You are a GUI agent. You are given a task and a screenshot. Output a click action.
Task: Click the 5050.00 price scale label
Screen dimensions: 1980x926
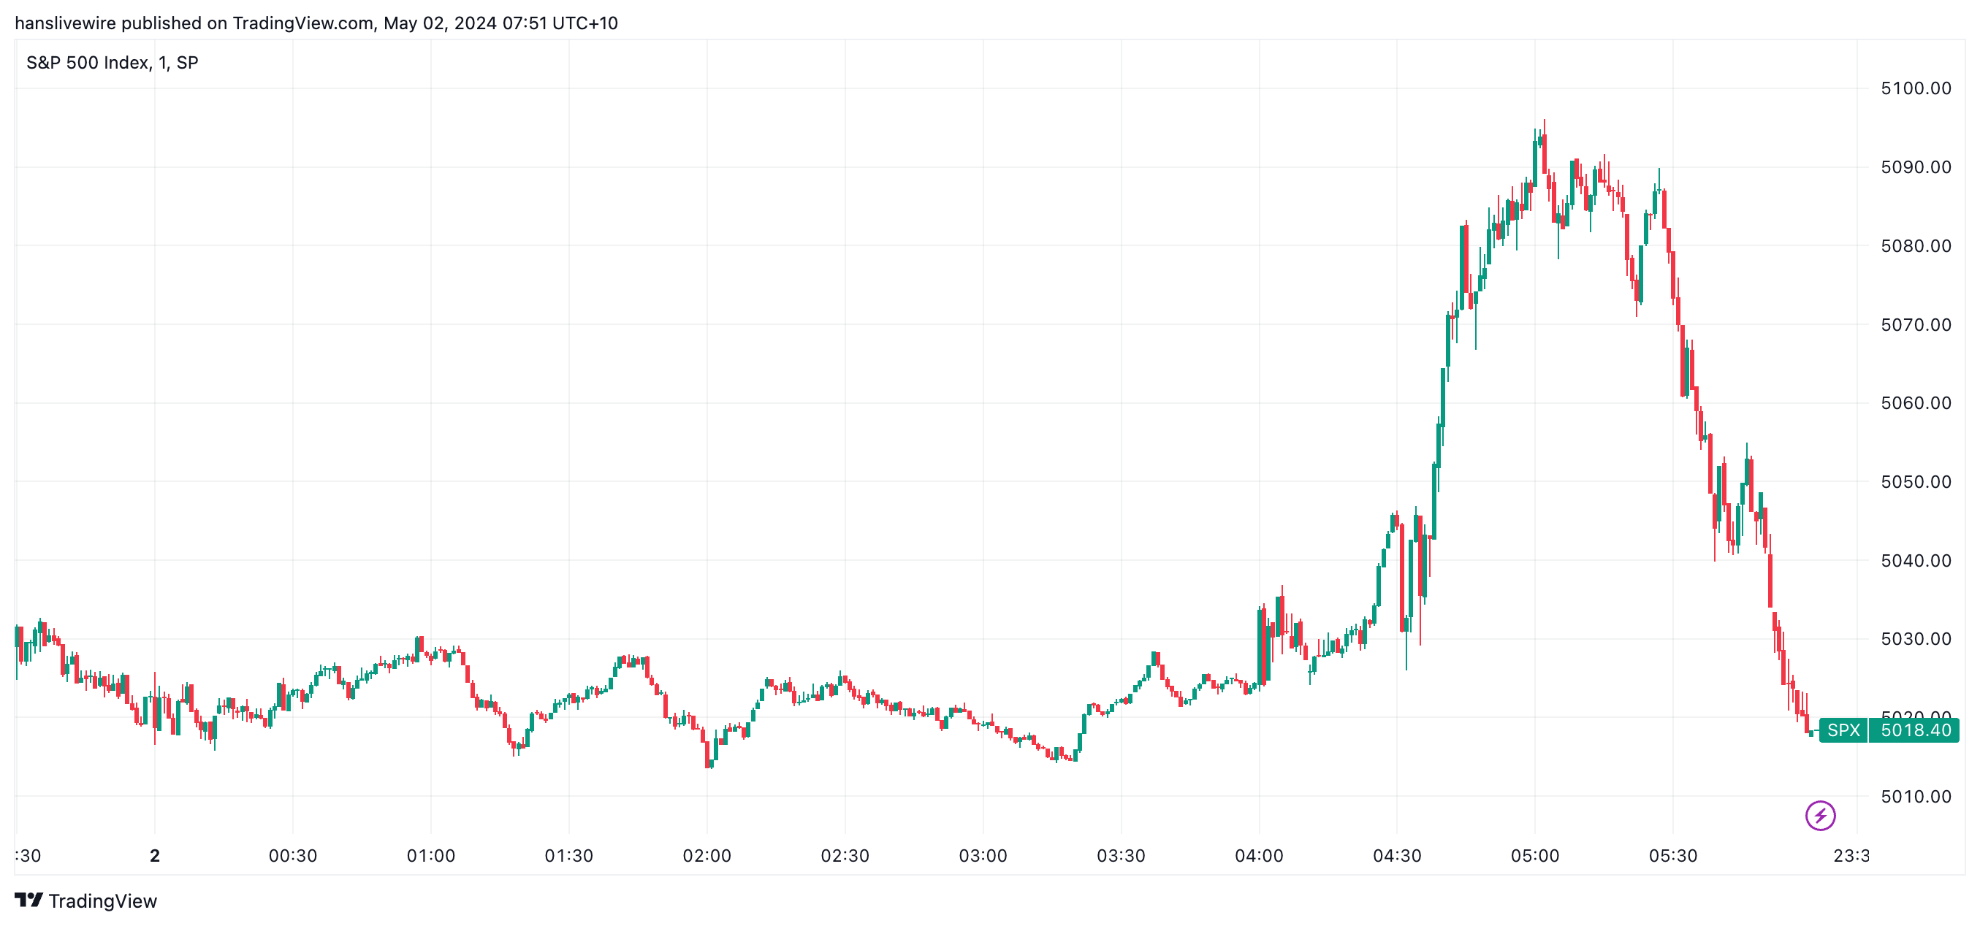coord(1916,482)
